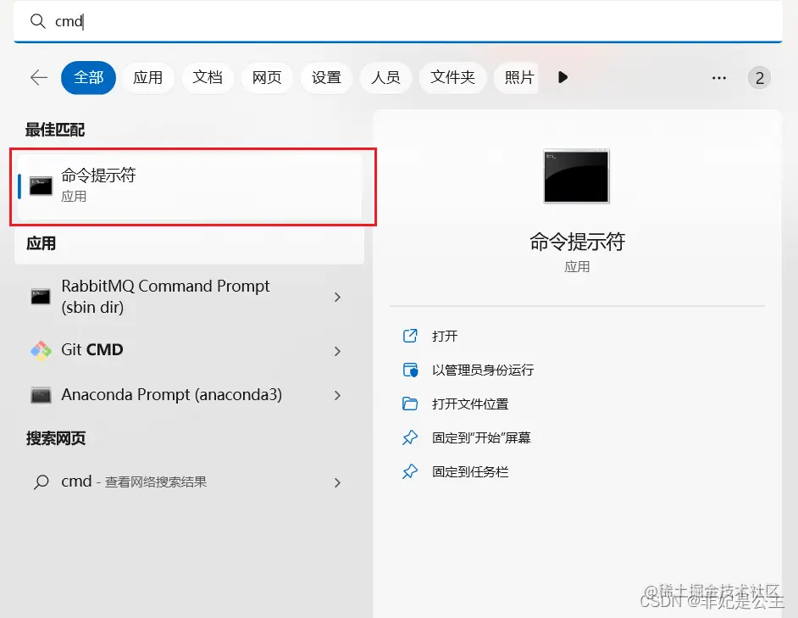Expand the cmd web search chevron
Viewport: 798px width, 618px height.
point(337,482)
